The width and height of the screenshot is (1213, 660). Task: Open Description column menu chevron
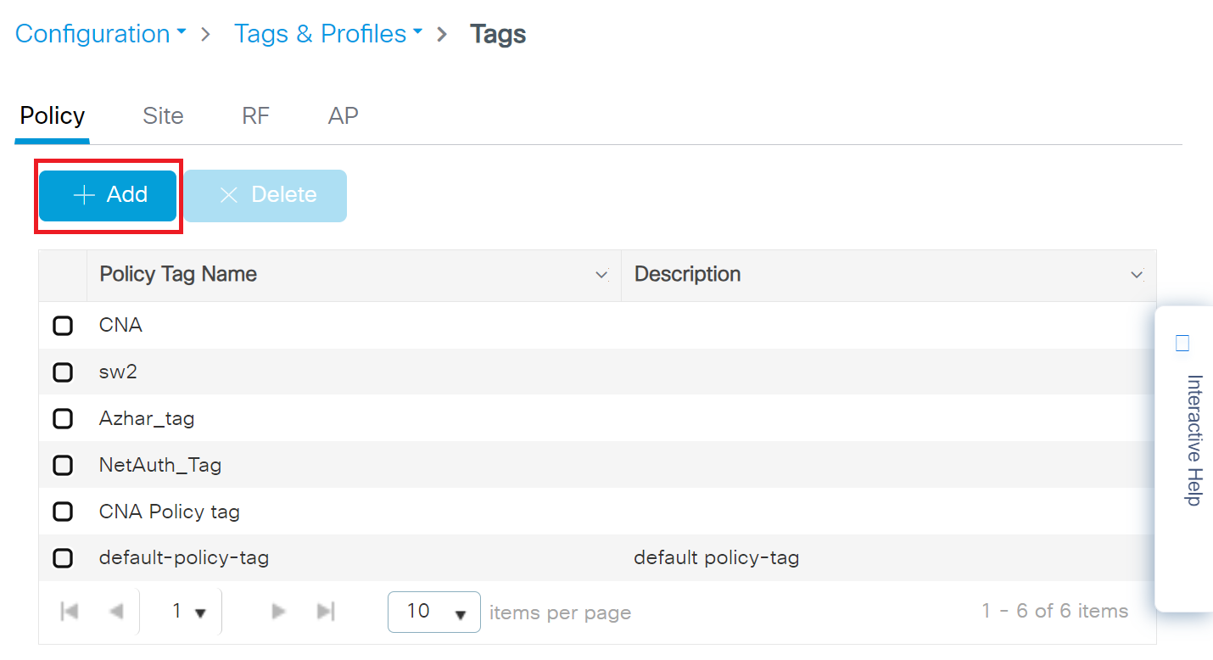click(1137, 275)
